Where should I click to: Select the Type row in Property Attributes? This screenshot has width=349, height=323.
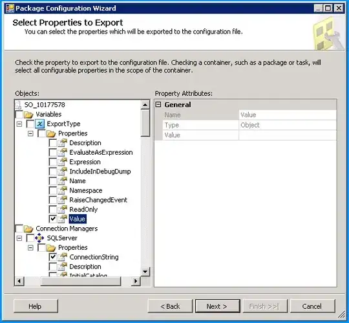(249, 125)
